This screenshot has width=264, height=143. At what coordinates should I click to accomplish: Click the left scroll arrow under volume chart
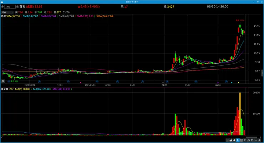2,137
